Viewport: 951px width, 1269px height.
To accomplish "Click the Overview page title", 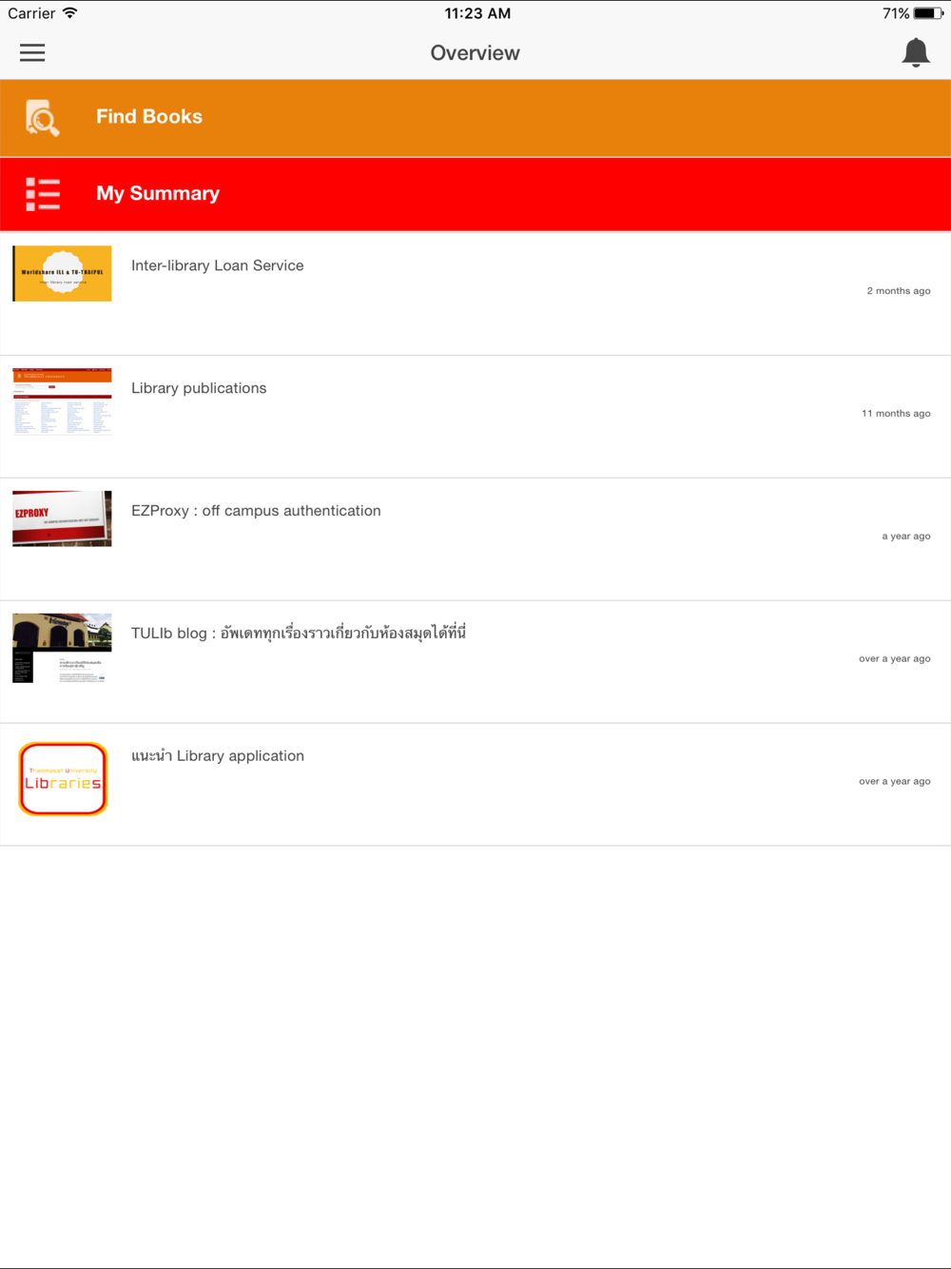I will (x=475, y=53).
